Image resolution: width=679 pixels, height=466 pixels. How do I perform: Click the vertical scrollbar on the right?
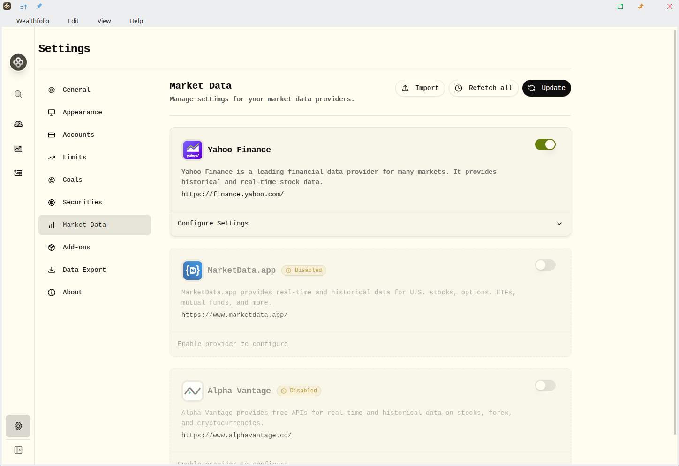pyautogui.click(x=675, y=234)
